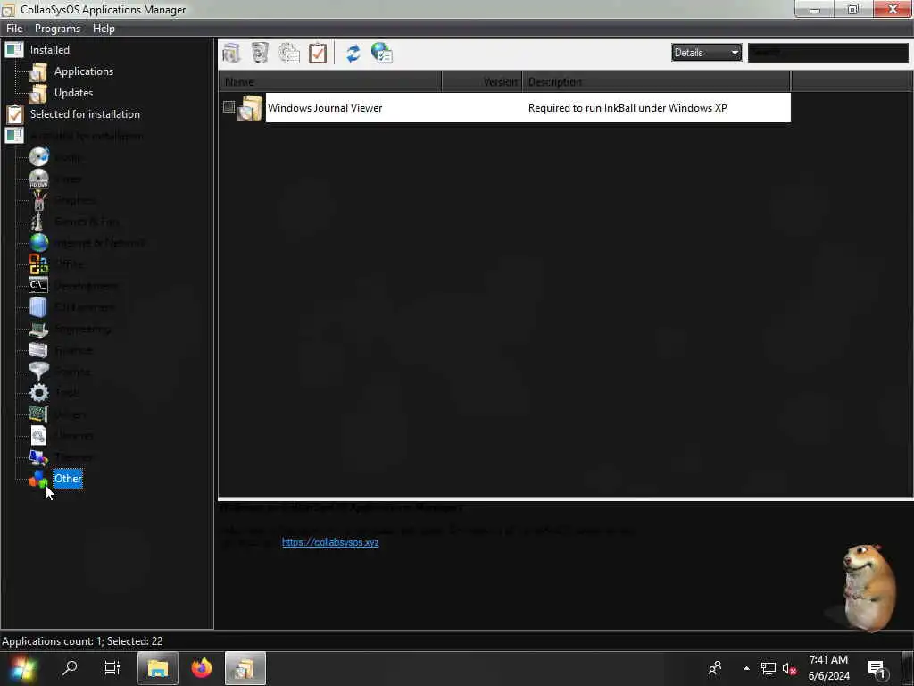Open the Libraries document category

coord(38,436)
